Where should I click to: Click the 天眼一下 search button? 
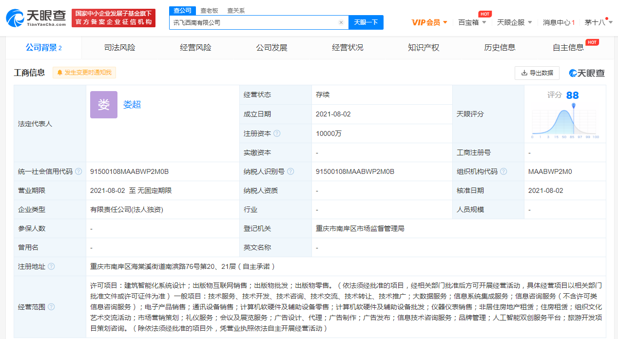click(366, 22)
